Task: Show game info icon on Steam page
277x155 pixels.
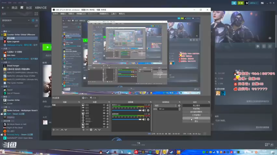Action: (x=264, y=46)
